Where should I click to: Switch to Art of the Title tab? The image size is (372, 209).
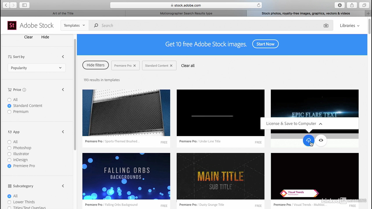[x=63, y=13]
